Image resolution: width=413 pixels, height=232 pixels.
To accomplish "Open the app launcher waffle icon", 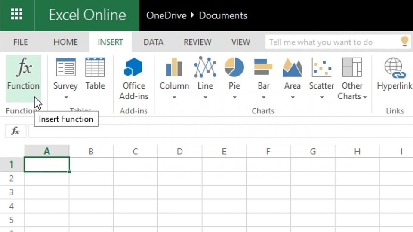I will click(x=17, y=15).
